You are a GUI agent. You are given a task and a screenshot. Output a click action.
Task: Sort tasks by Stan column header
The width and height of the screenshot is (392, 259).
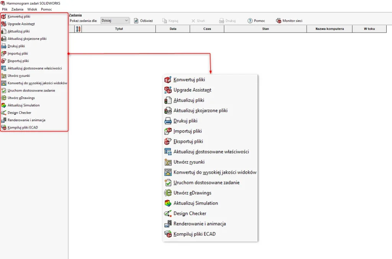point(266,29)
